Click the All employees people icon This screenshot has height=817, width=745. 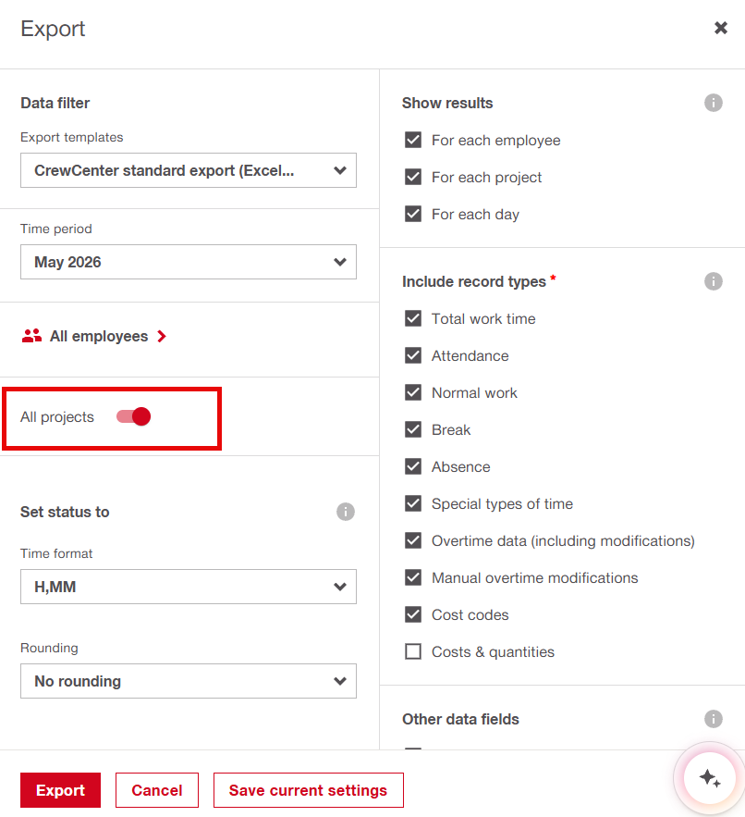pyautogui.click(x=31, y=336)
